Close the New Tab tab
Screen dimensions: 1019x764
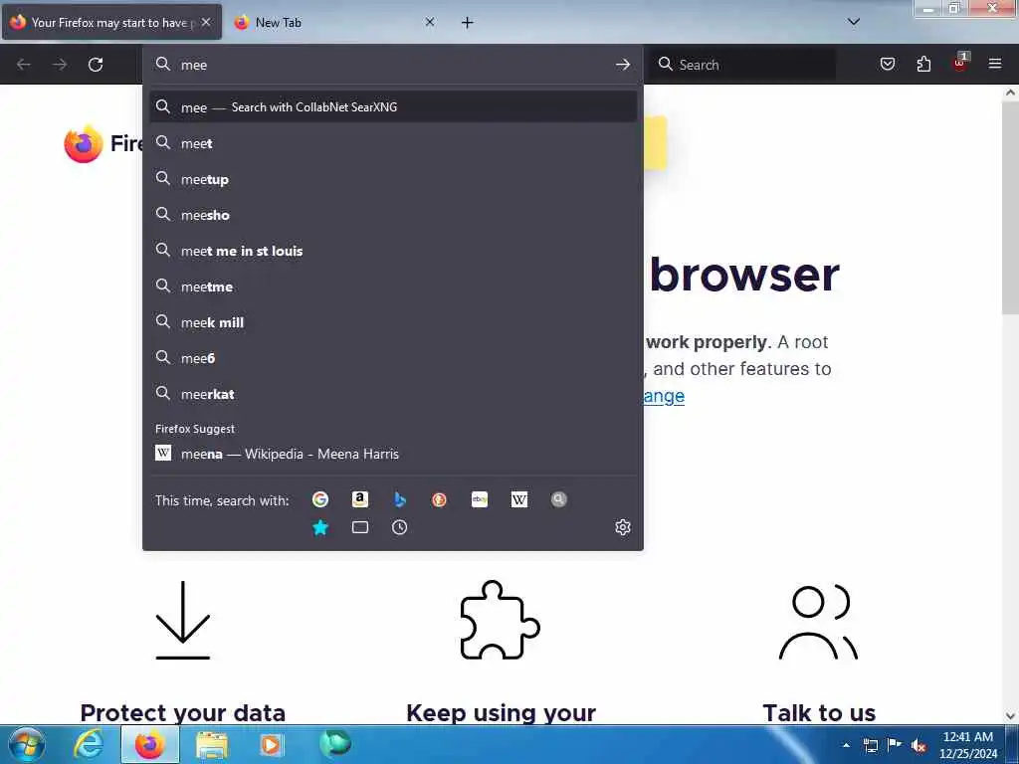430,22
